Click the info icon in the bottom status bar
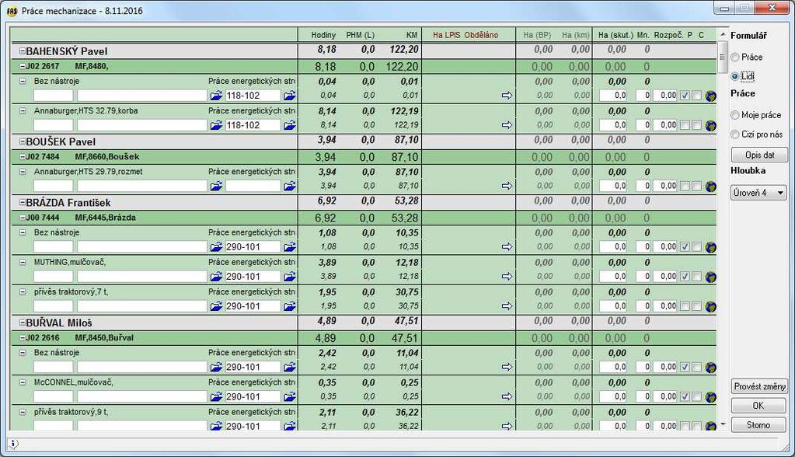Image resolution: width=795 pixels, height=457 pixels. (14, 444)
